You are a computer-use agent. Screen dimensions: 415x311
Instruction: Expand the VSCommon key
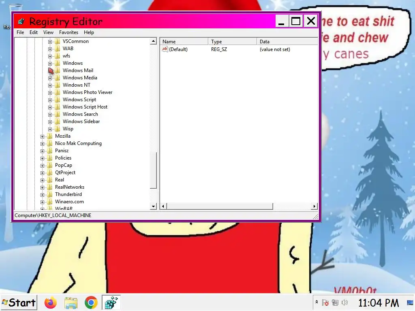[x=50, y=42]
